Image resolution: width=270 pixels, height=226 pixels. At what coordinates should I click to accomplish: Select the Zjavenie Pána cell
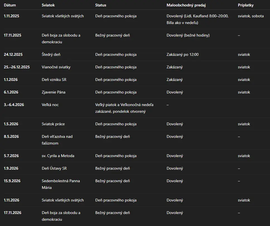point(53,92)
